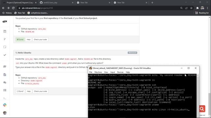Open a new browser tab with plus button
Screen dimensions: 211x118
[152, 3]
